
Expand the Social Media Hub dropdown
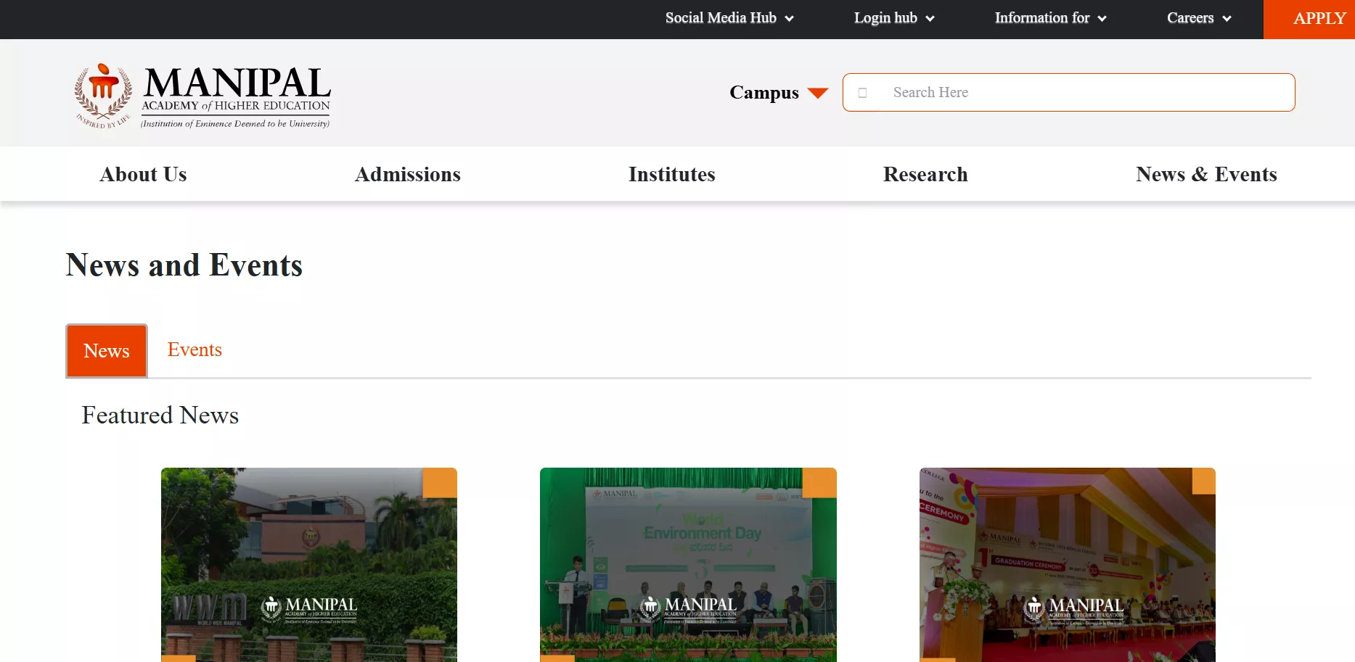point(729,18)
